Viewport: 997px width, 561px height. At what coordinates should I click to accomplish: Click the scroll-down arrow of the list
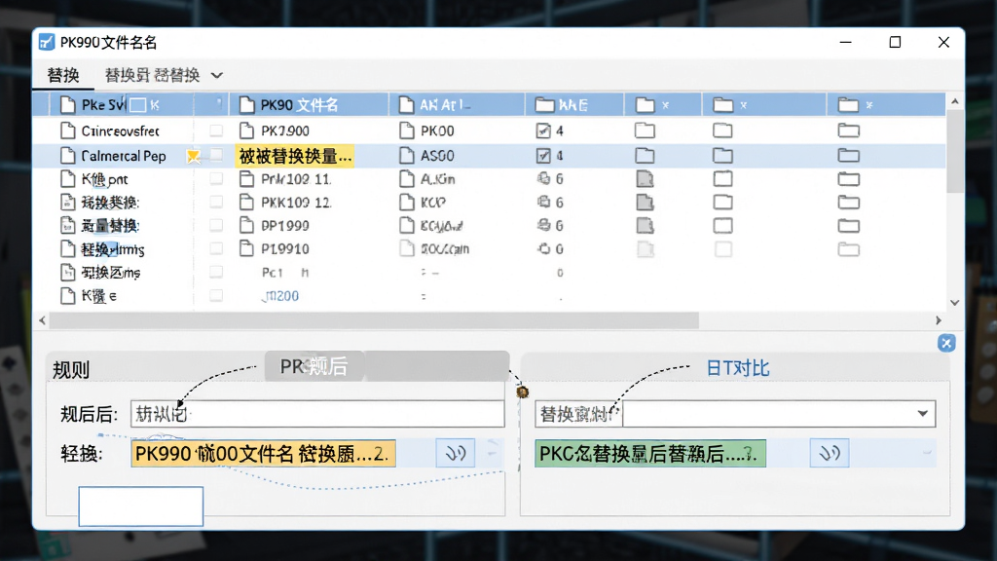954,303
